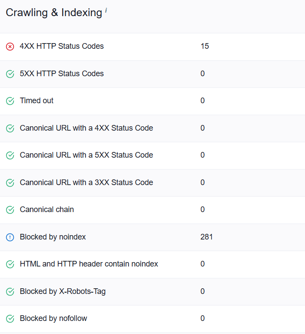The image size is (305, 334).
Task: Open Canonical URL with a 3XX Status Code
Action: point(86,182)
